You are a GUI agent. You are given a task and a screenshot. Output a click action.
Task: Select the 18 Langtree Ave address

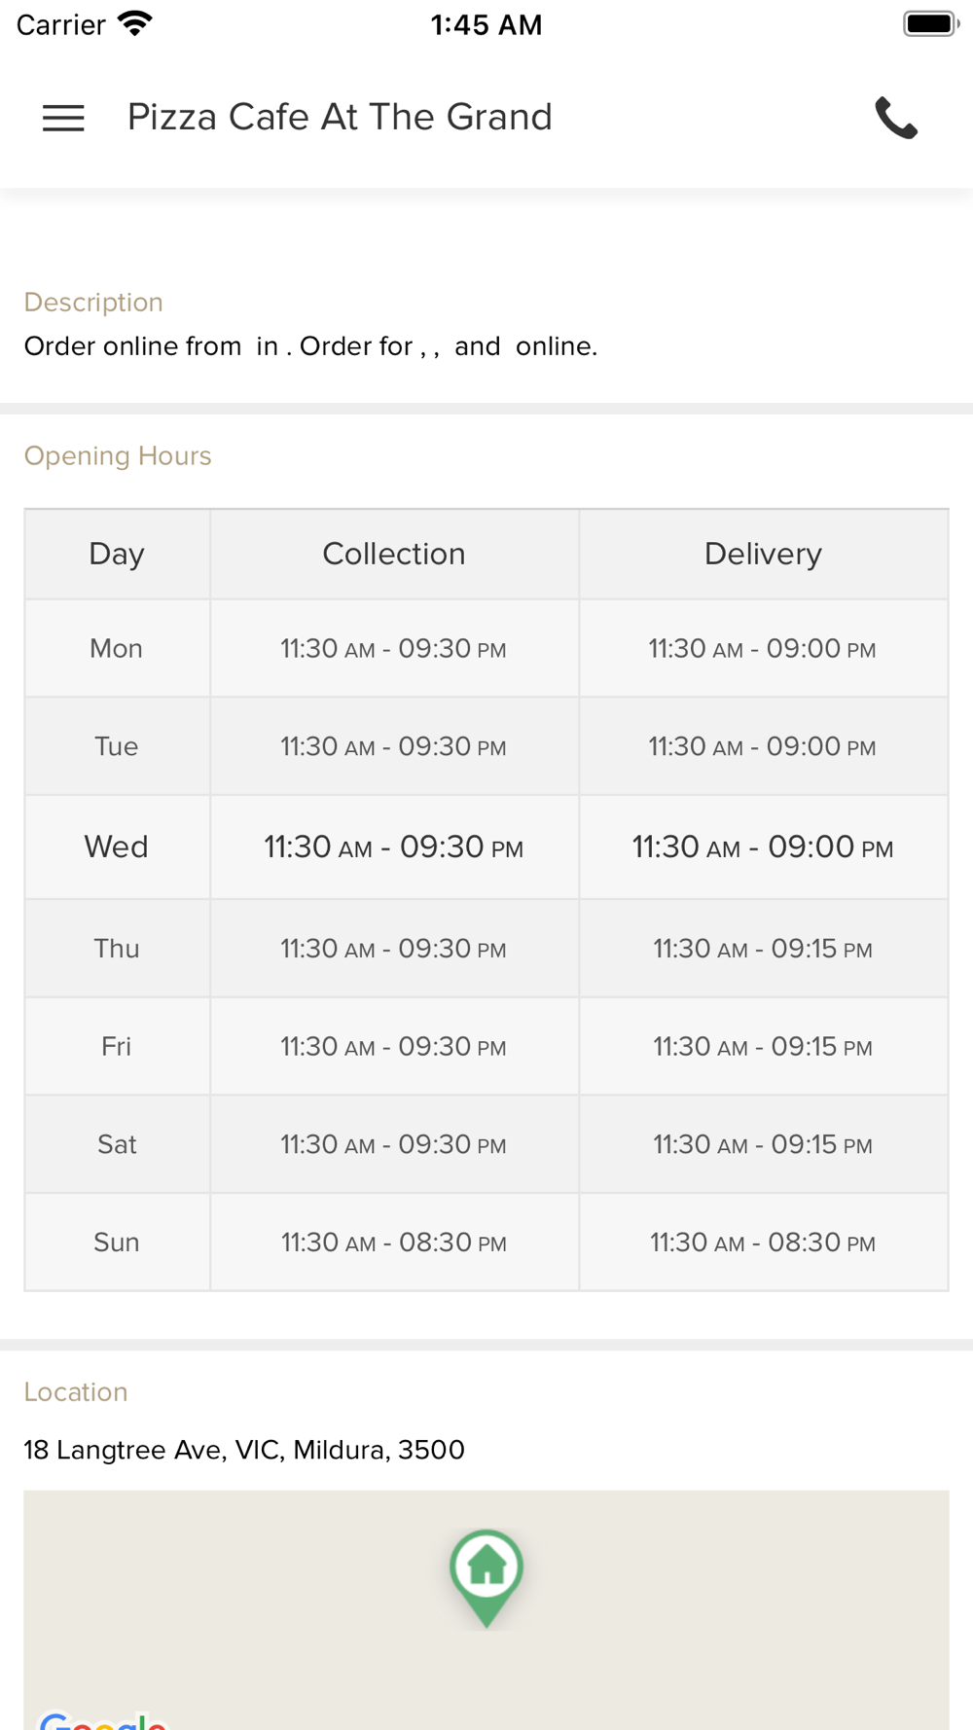244,1450
